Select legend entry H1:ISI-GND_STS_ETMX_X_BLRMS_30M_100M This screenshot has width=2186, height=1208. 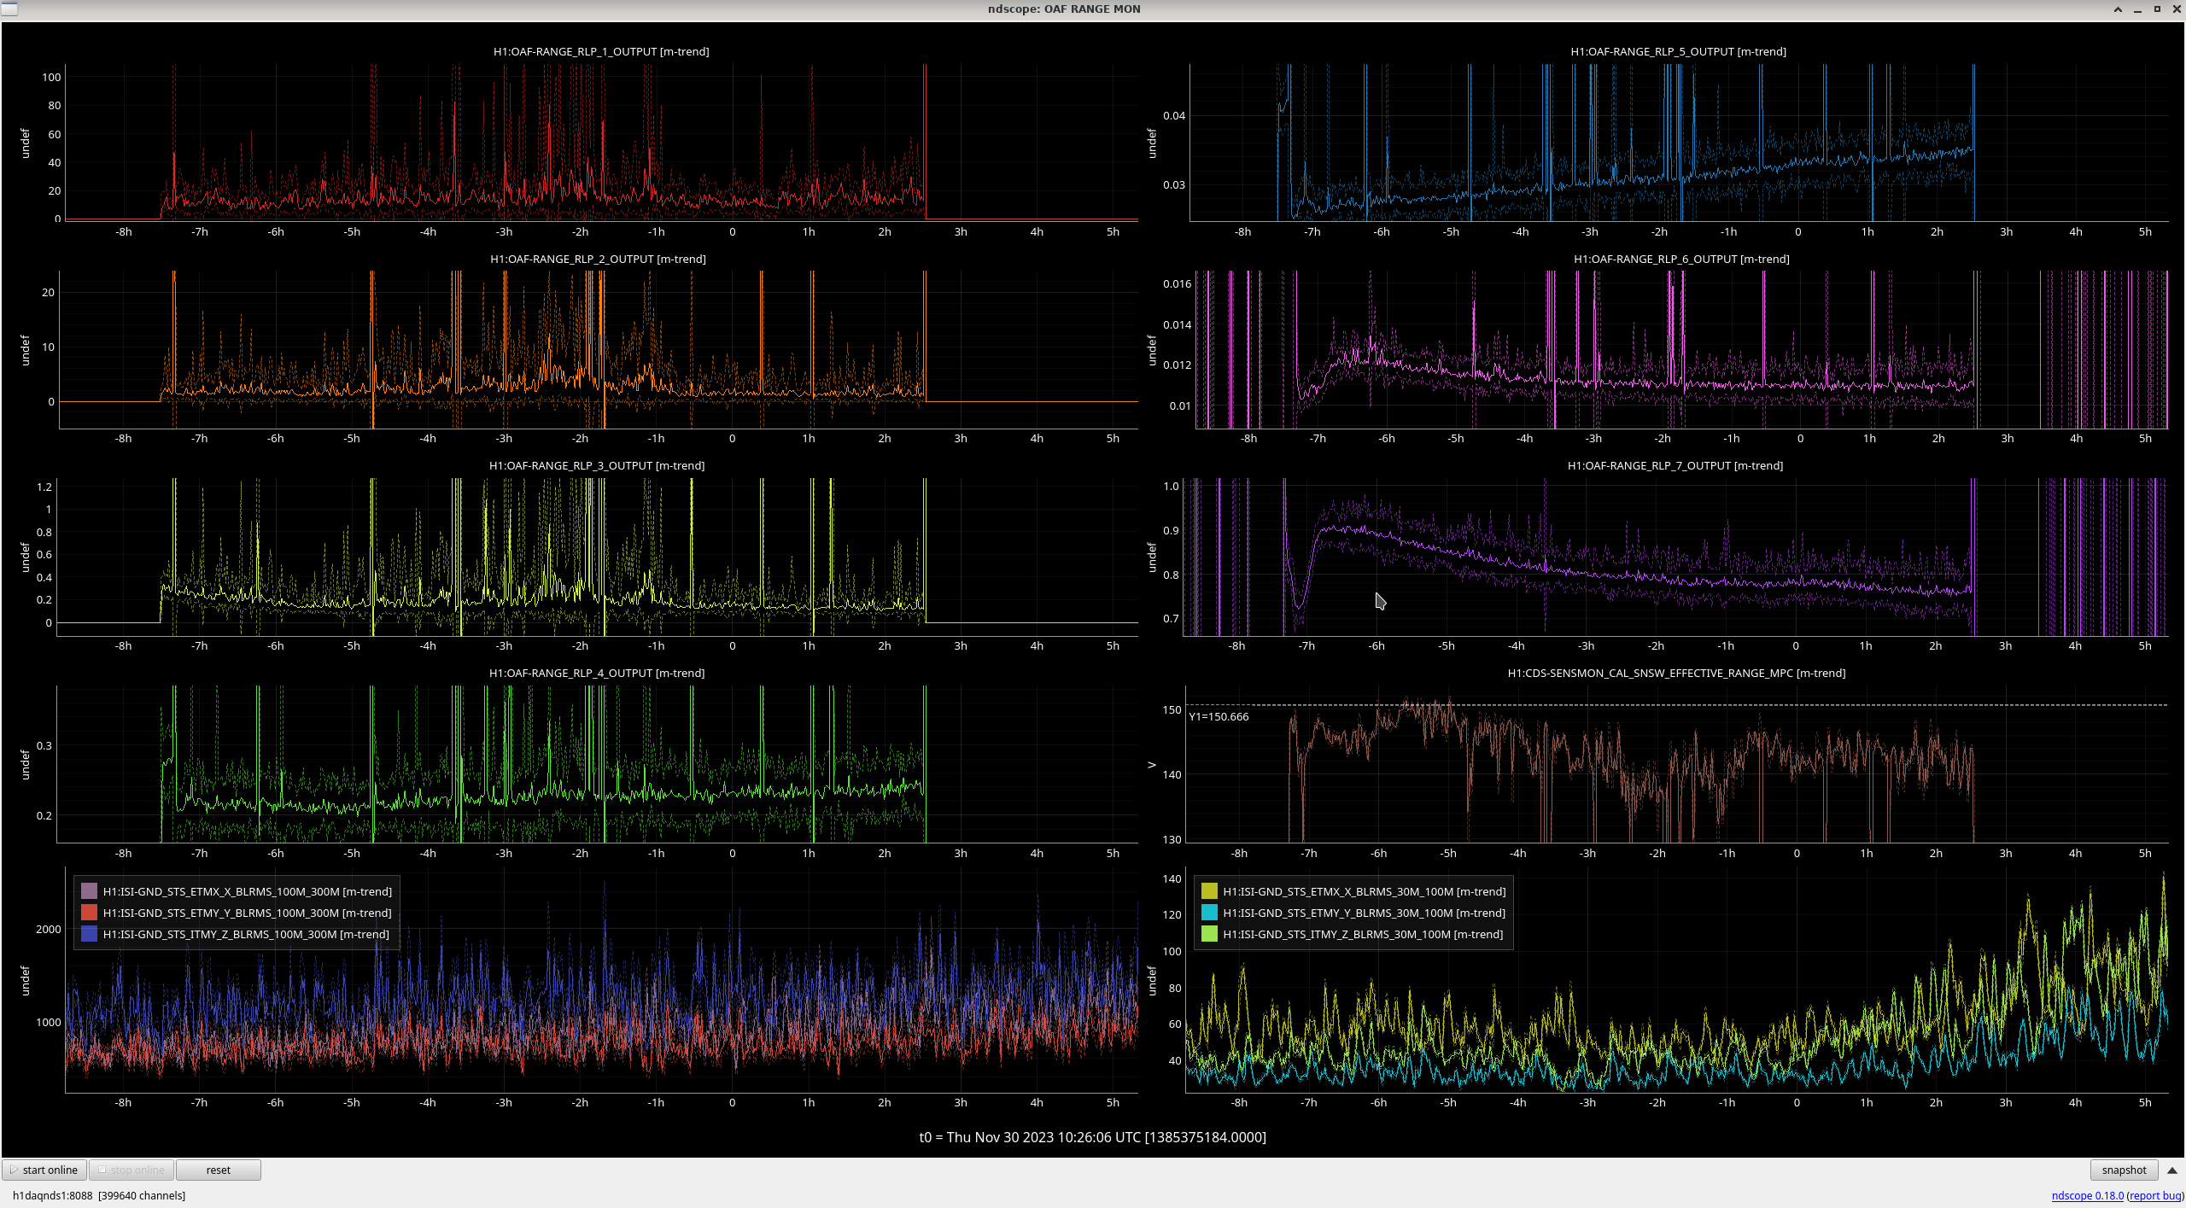pyautogui.click(x=1365, y=891)
